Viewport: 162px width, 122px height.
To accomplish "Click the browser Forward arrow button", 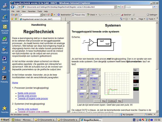I will coord(16,7).
